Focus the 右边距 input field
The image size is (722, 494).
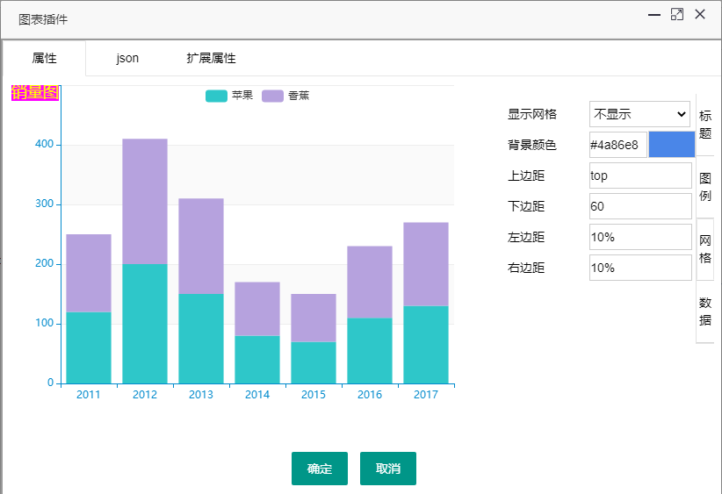click(x=640, y=268)
